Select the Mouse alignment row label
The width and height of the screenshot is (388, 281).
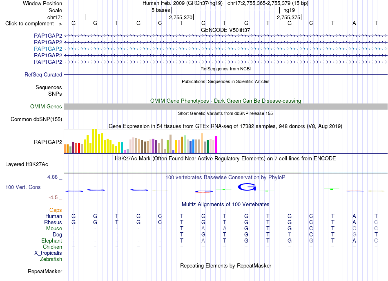point(54,229)
